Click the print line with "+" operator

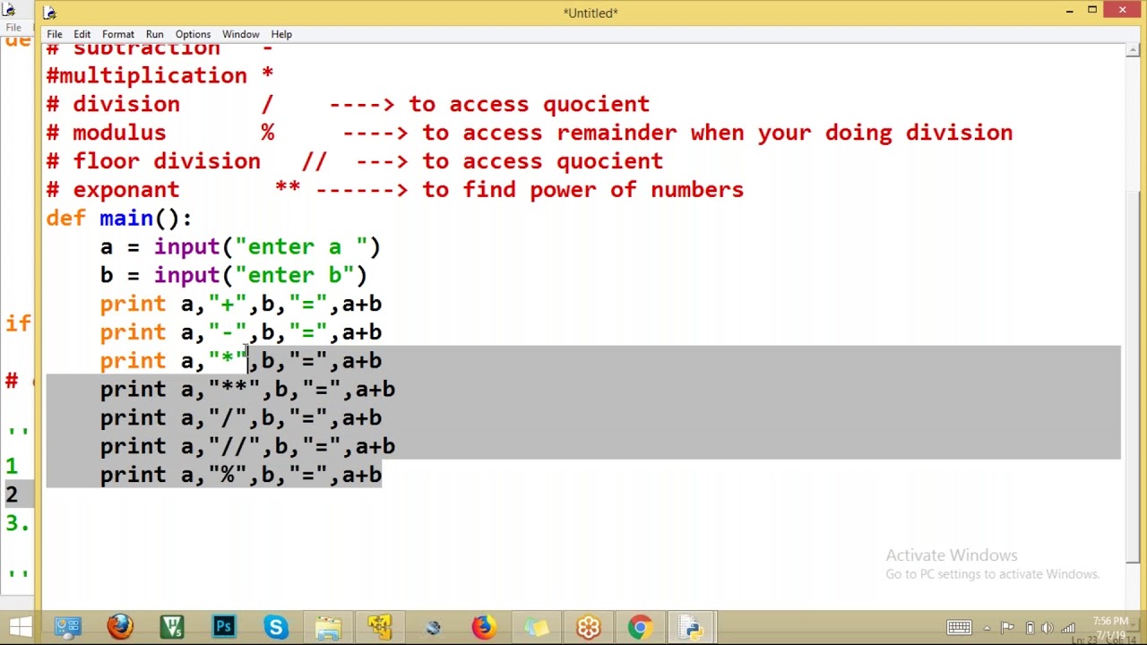tap(240, 305)
